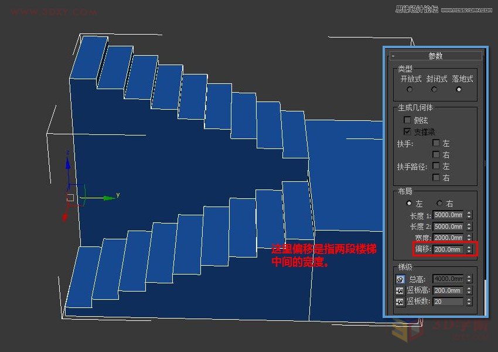The width and height of the screenshot is (498, 352).
Task: Click the down arrow on 宽度 spinner
Action: coord(468,239)
